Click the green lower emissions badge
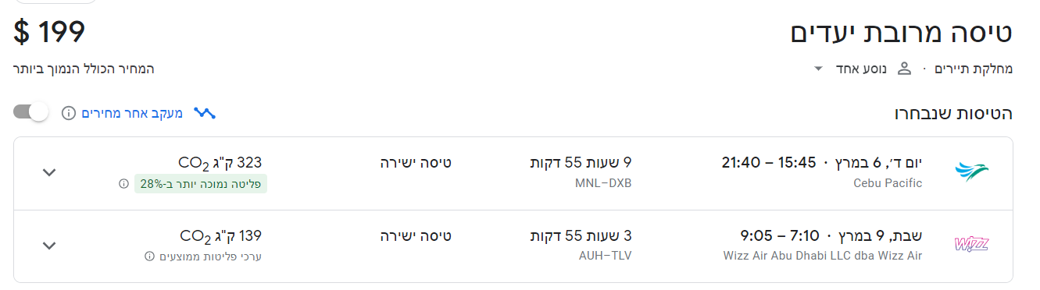 [202, 184]
